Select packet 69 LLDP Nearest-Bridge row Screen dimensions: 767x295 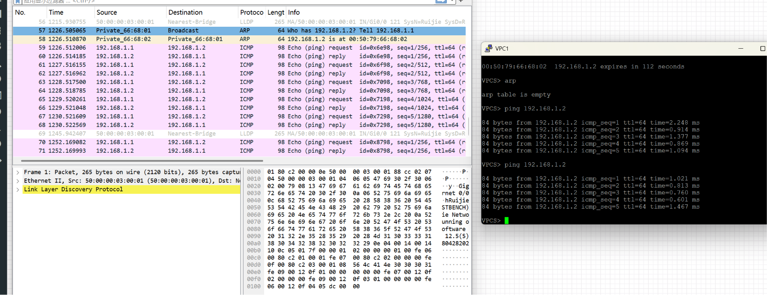(239, 134)
